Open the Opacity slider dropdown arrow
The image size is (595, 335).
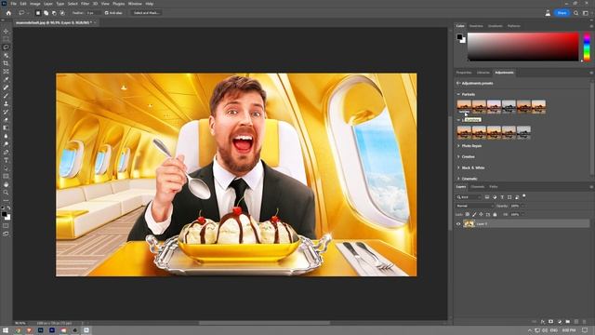pyautogui.click(x=522, y=206)
